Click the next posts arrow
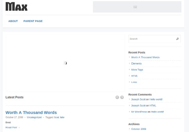The width and height of the screenshot is (189, 132). click(122, 97)
